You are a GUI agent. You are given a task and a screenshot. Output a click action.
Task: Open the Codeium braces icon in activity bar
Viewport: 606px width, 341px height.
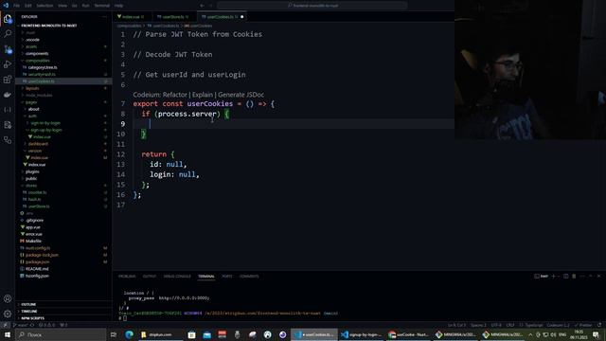[8, 110]
